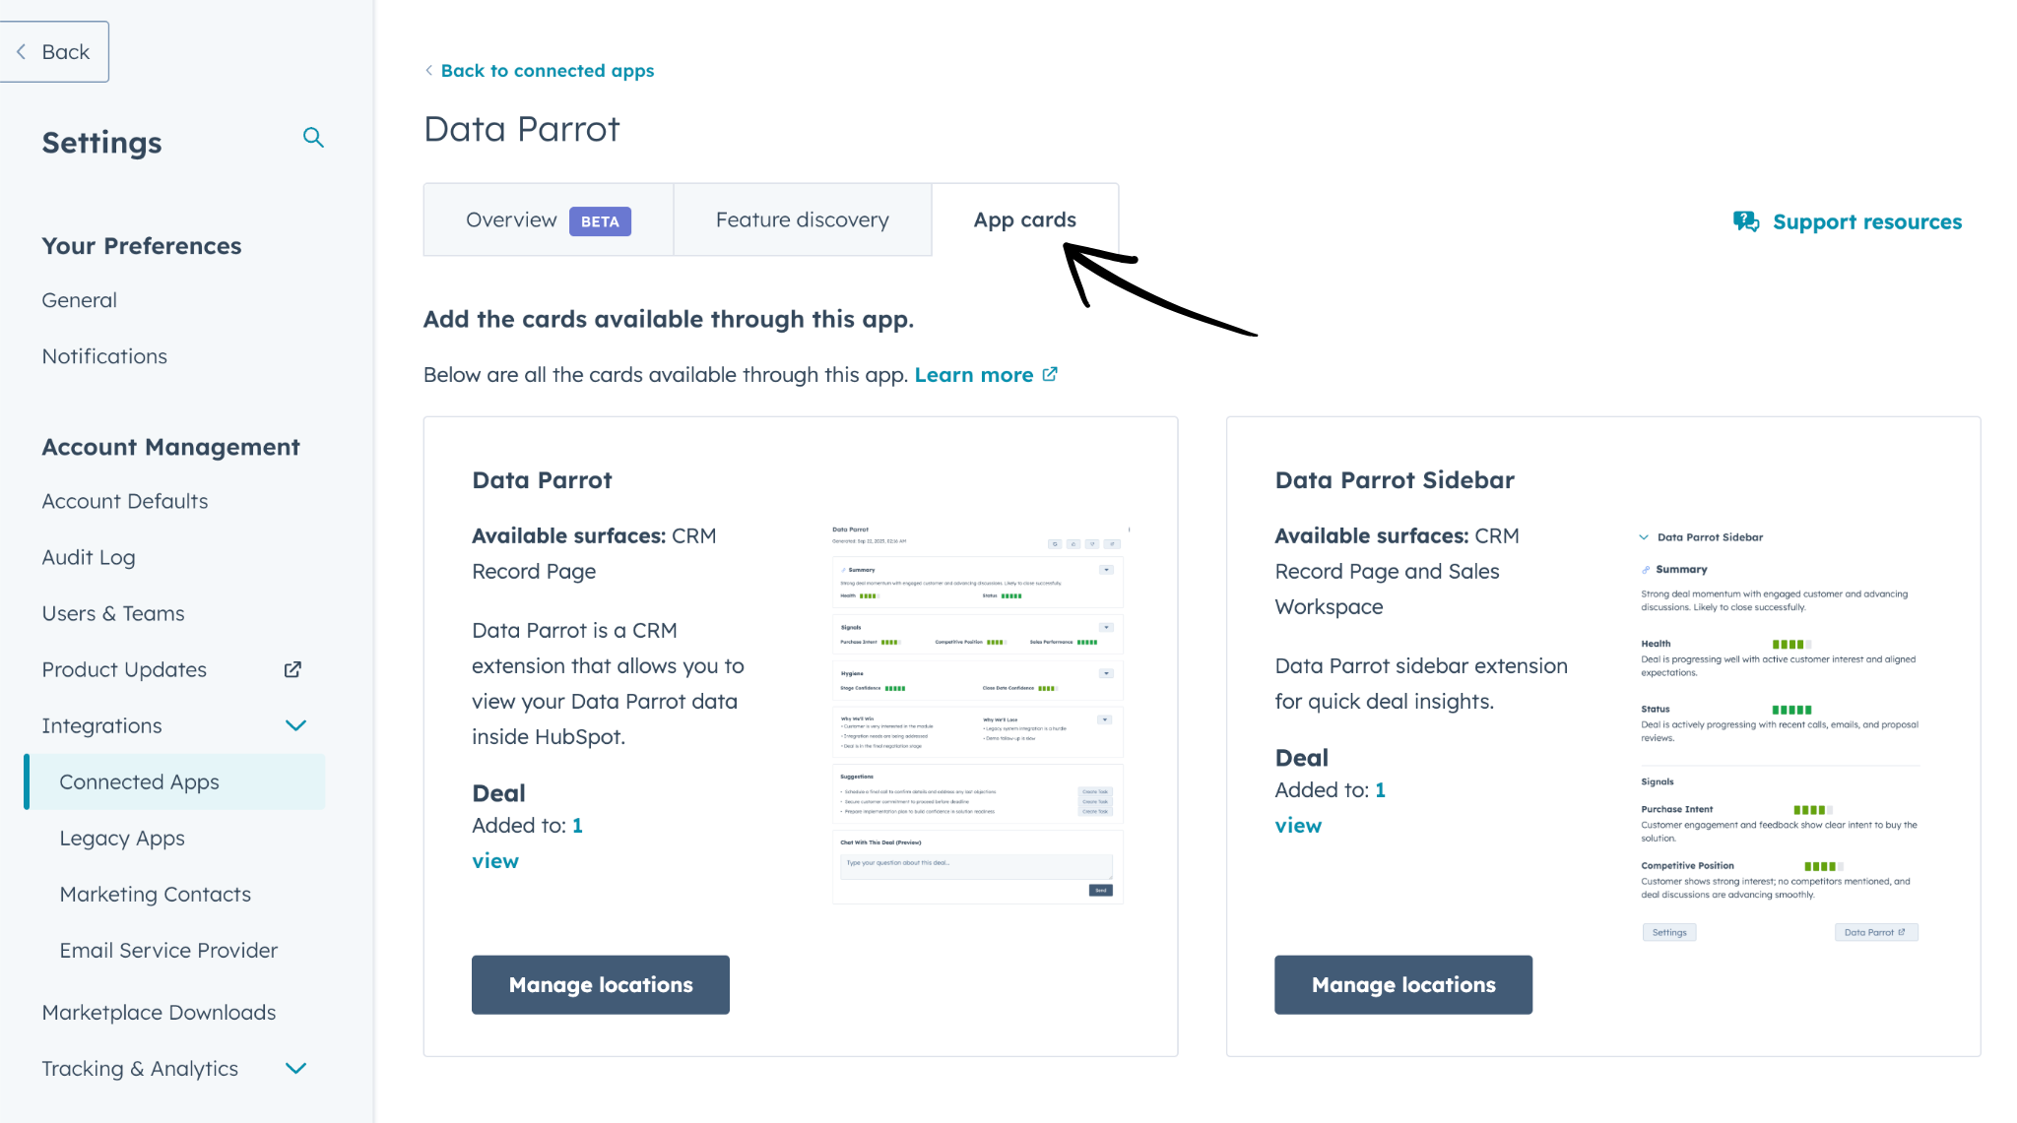Viewport: 2017px width, 1123px height.
Task: Open the Data Parrot card preview thumbnail
Action: 977,714
